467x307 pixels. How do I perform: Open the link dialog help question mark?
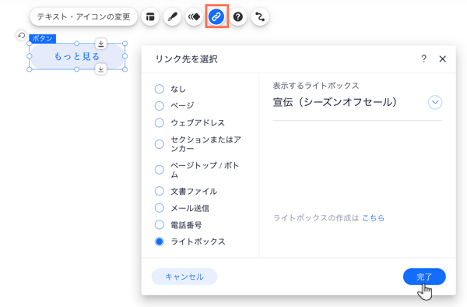[x=423, y=58]
